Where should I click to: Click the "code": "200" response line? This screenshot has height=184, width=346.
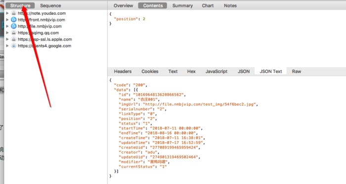(x=130, y=85)
